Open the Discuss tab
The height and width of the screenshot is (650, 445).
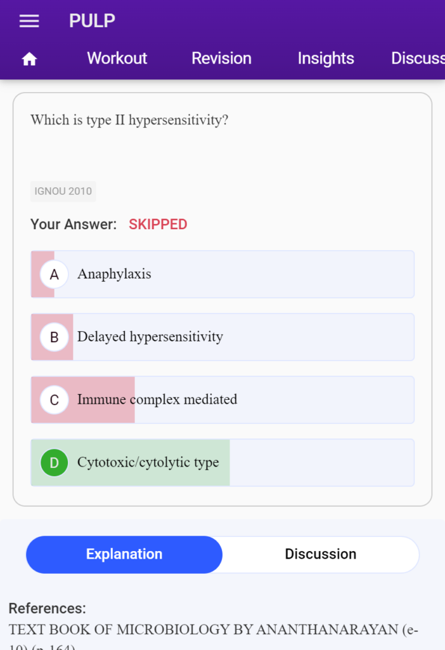[418, 58]
